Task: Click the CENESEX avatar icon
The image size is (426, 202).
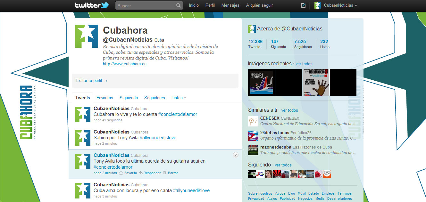Action: pyautogui.click(x=253, y=121)
